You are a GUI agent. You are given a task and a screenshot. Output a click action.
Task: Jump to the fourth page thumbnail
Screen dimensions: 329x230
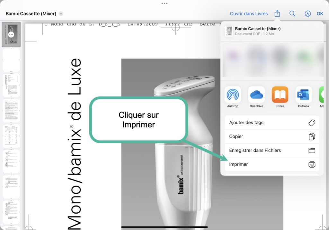coord(11,110)
